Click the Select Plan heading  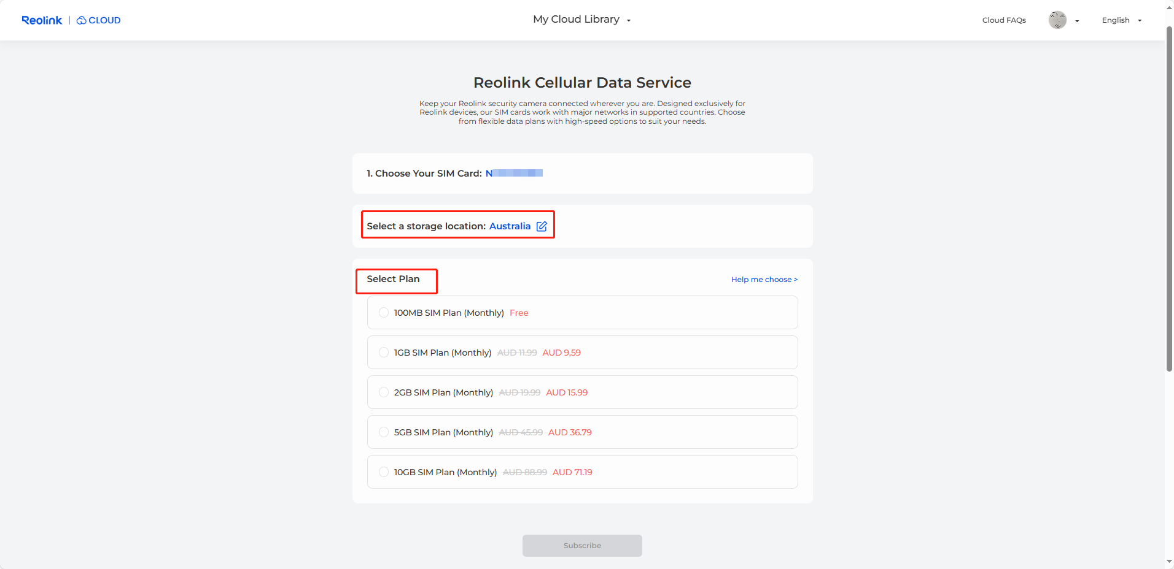pos(393,279)
